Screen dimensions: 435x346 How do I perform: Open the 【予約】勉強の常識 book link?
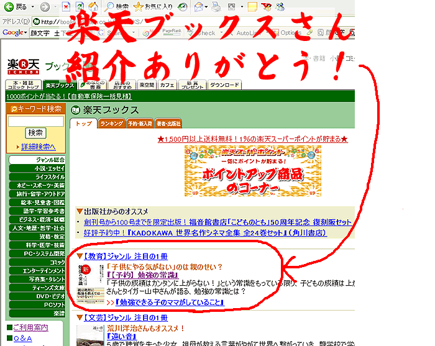tap(142, 275)
